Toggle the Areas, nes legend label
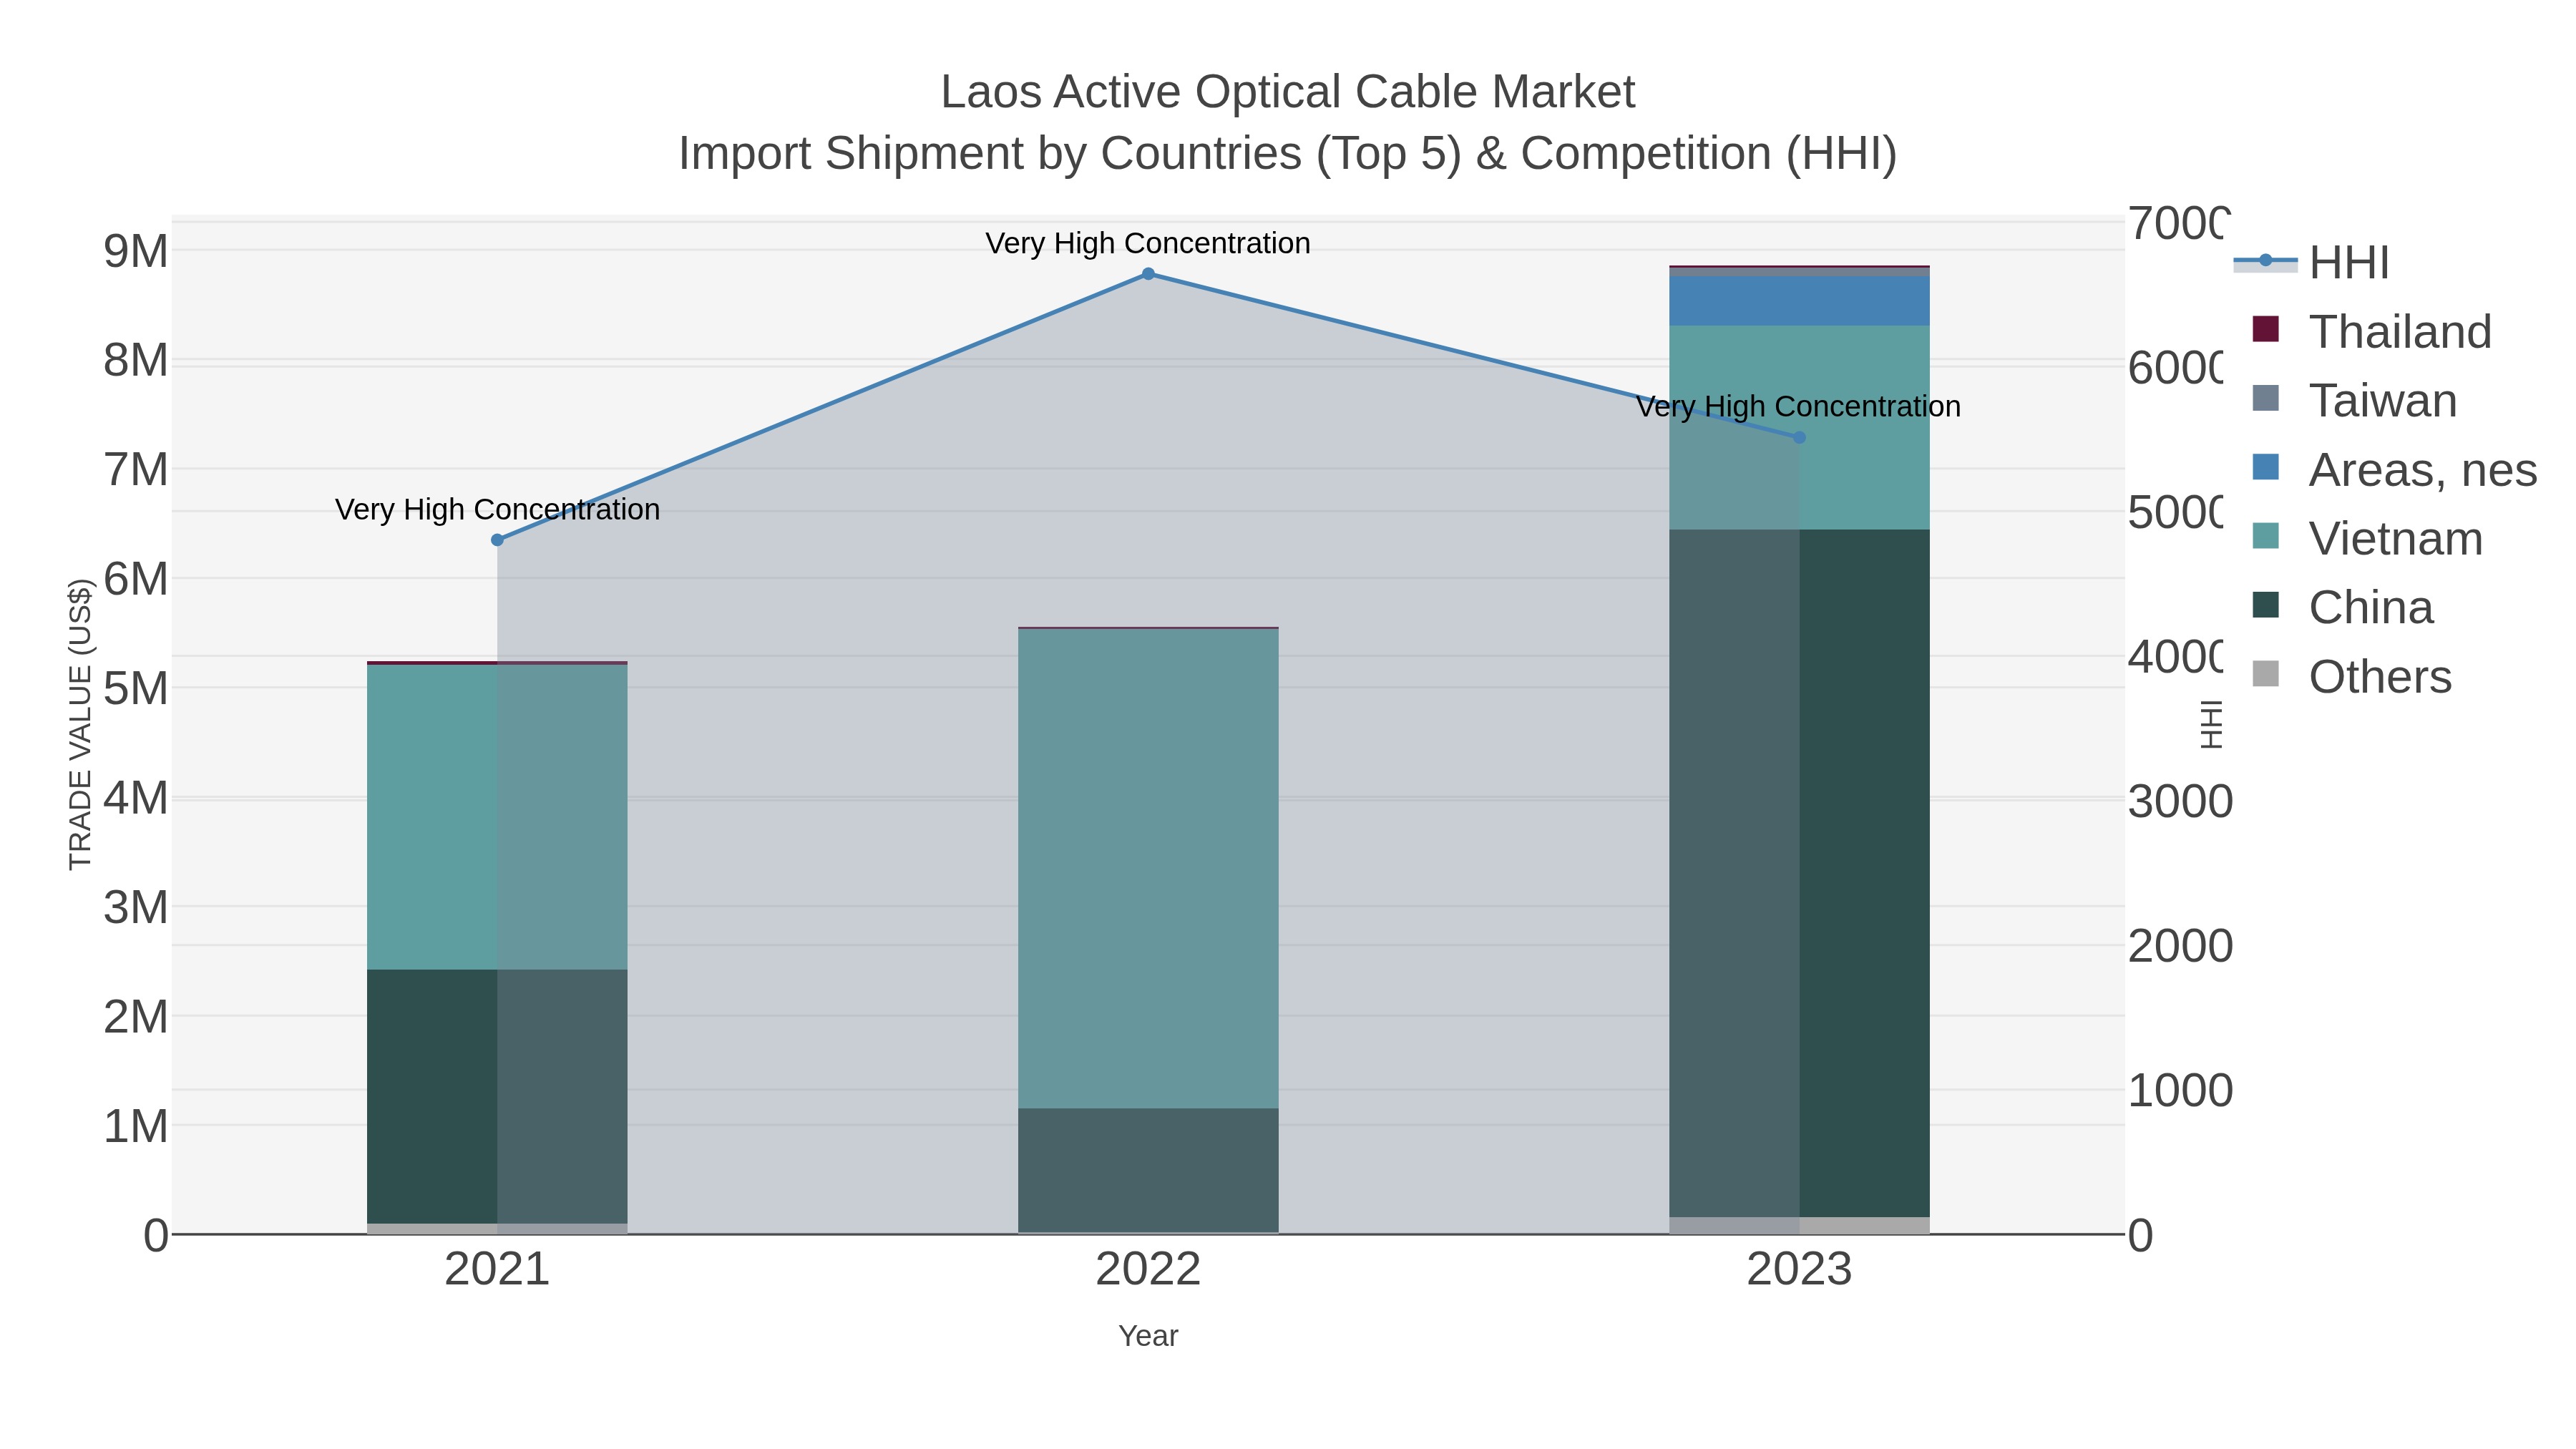 (2423, 470)
